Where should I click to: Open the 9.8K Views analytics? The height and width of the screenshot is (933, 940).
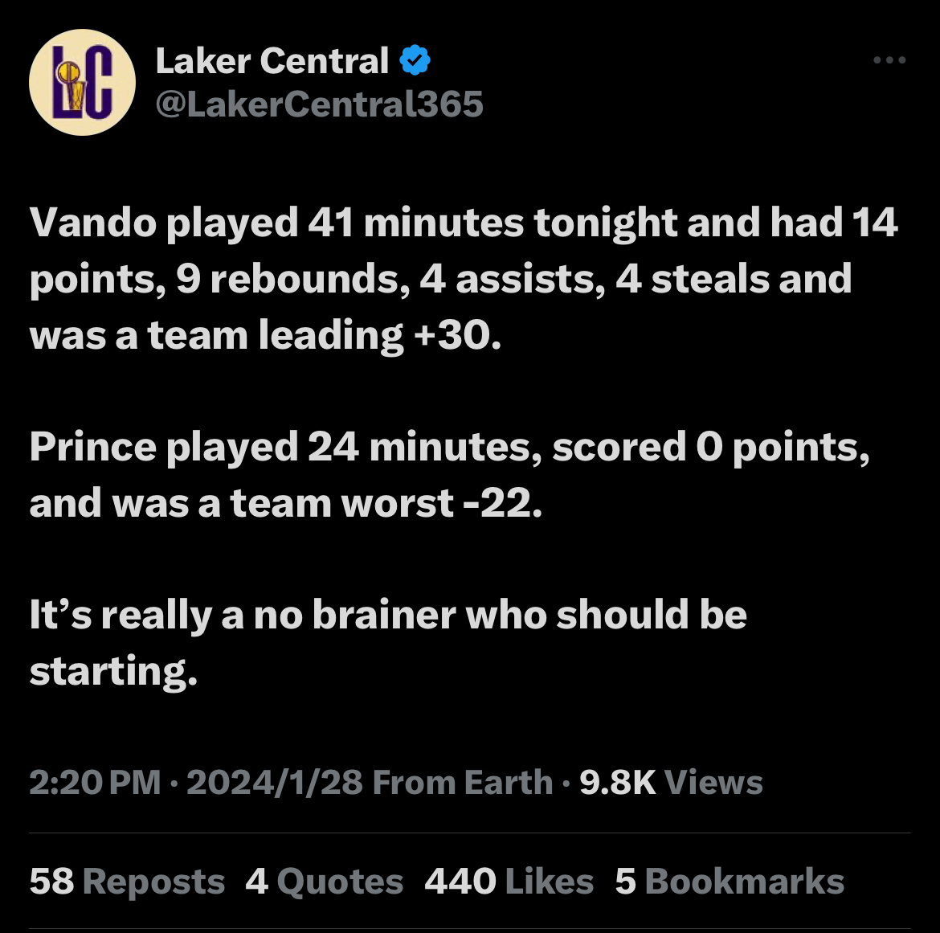pyautogui.click(x=671, y=782)
